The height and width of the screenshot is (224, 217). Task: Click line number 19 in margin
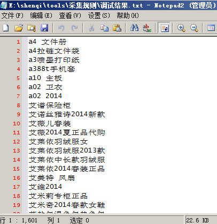point(17,205)
